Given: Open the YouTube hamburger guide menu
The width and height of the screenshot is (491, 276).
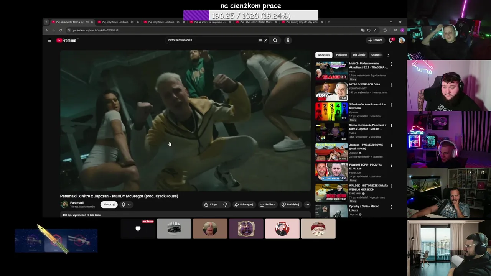Looking at the screenshot, I should point(49,40).
